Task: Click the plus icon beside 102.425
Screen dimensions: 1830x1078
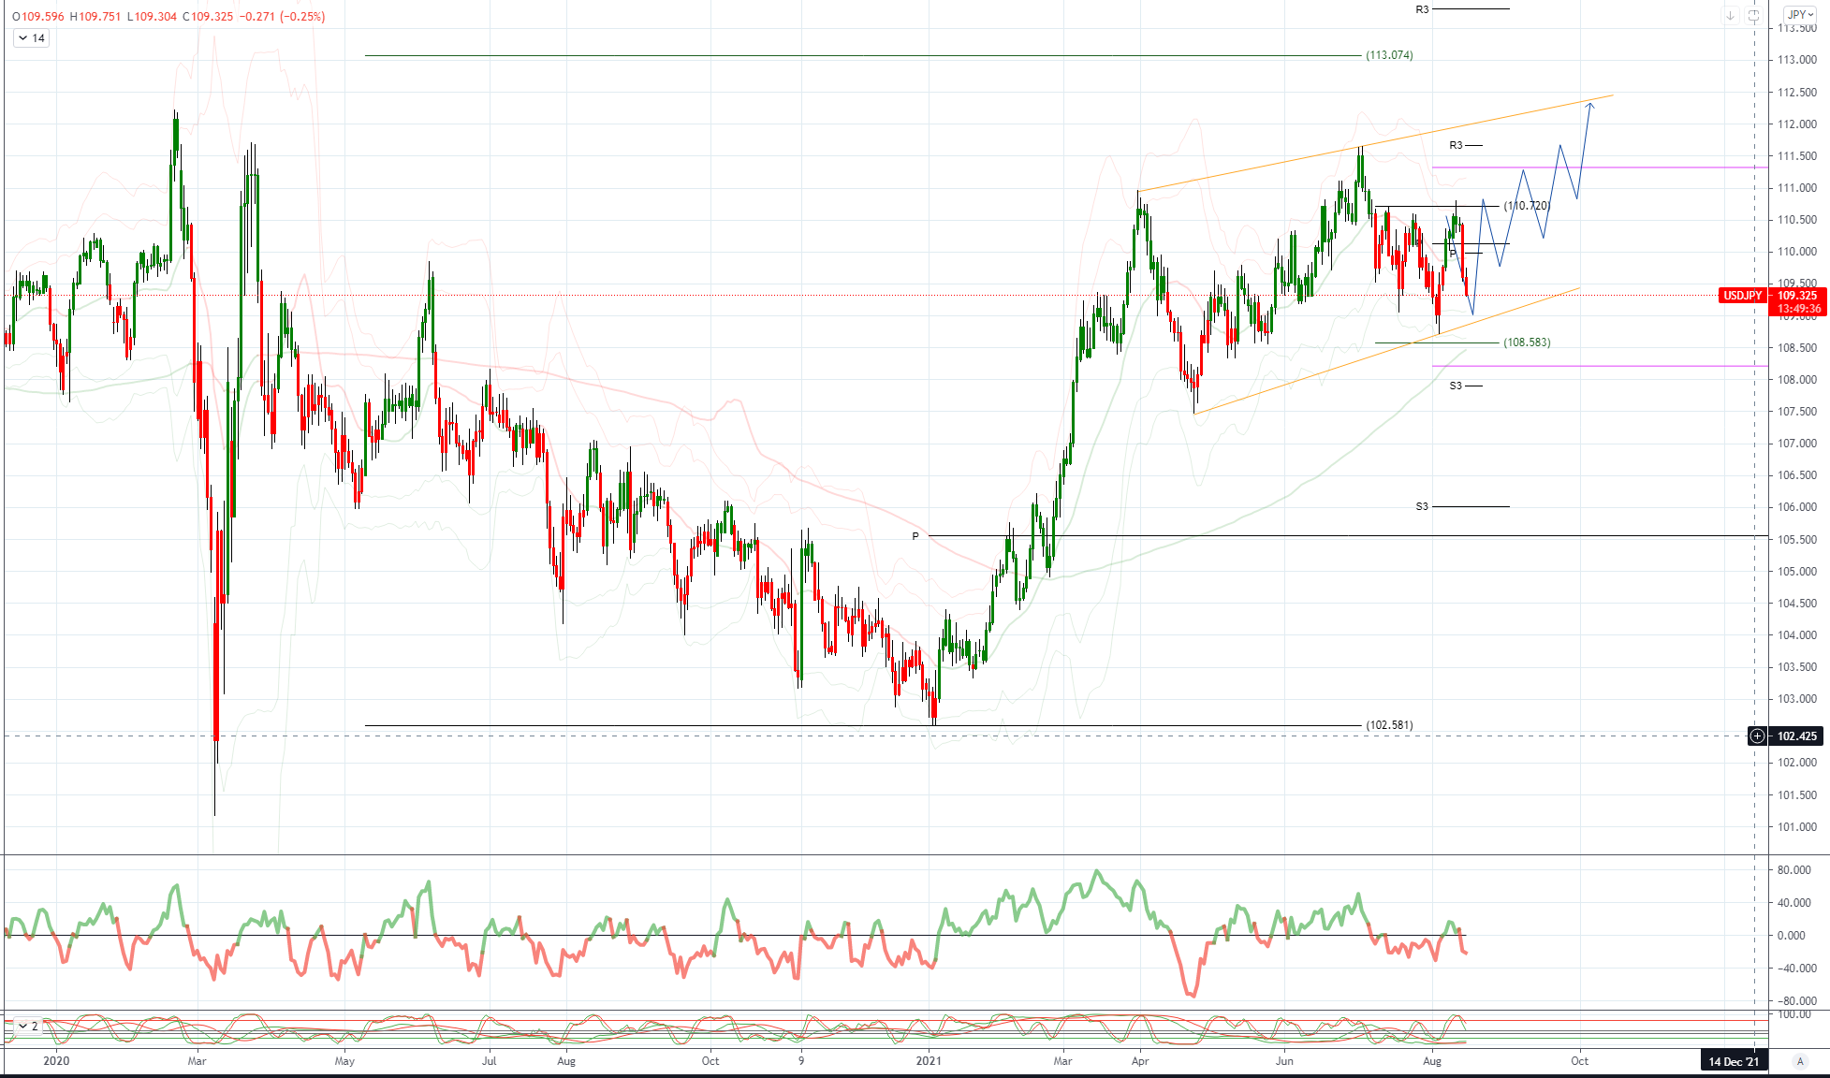Action: [1757, 736]
